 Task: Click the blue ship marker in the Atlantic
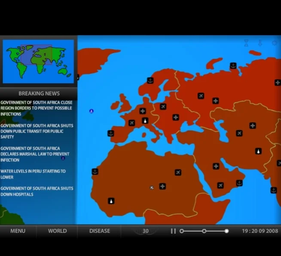[92, 111]
